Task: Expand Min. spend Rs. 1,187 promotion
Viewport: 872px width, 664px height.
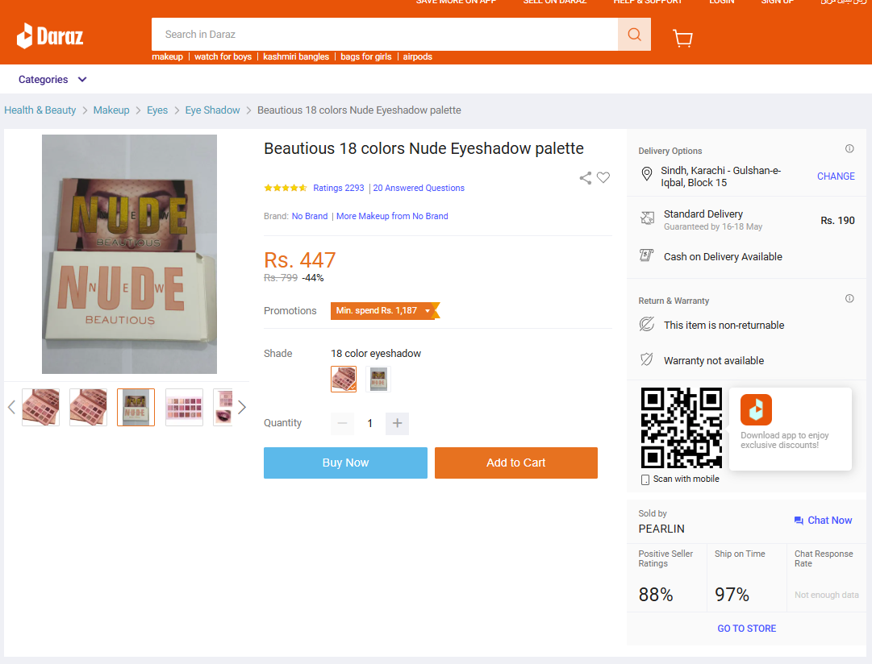Action: click(383, 310)
